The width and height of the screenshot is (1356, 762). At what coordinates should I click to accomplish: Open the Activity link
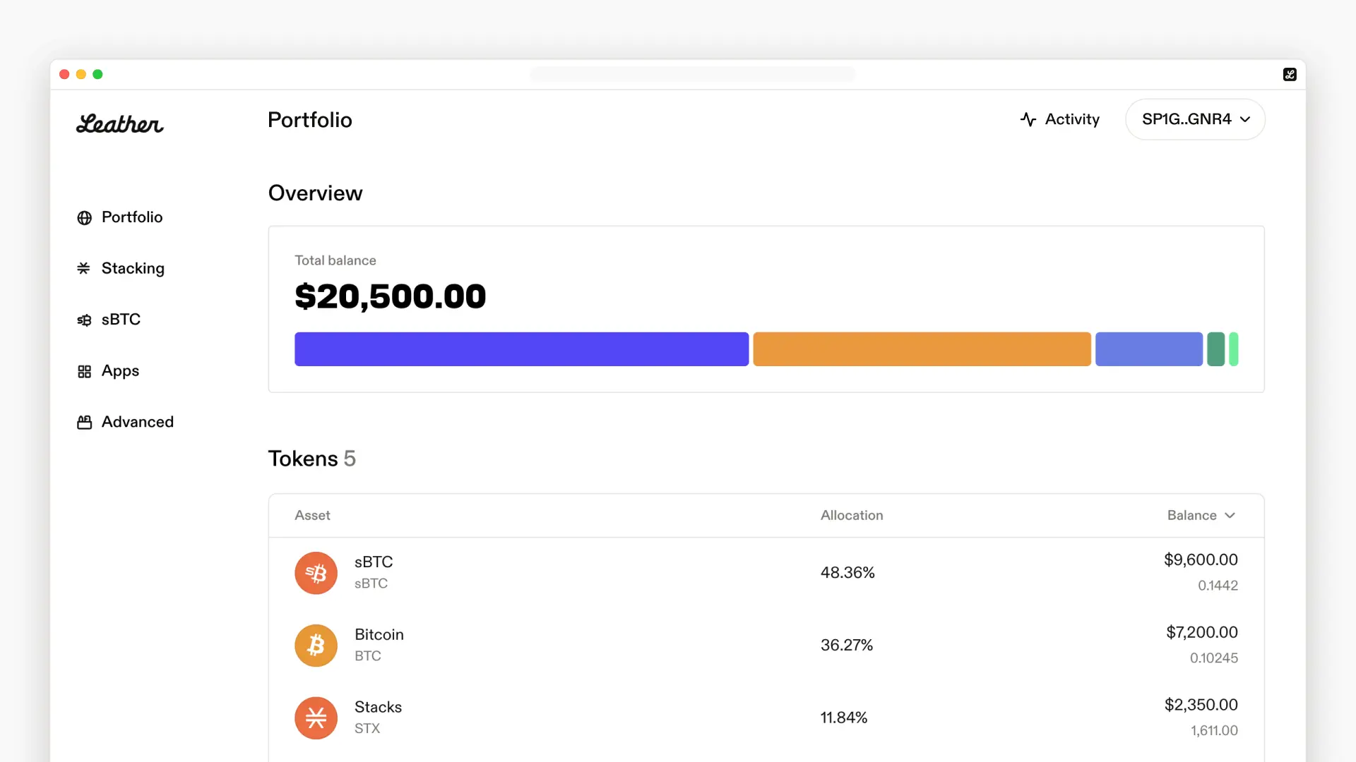[1071, 119]
